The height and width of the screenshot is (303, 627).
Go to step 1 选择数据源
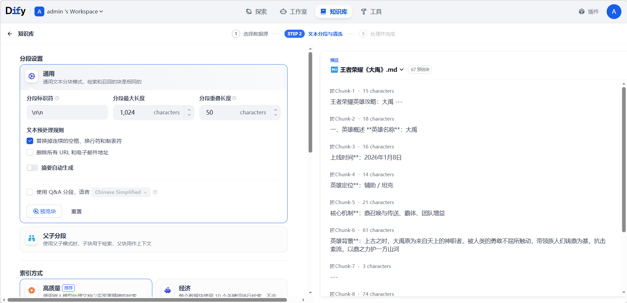(250, 34)
